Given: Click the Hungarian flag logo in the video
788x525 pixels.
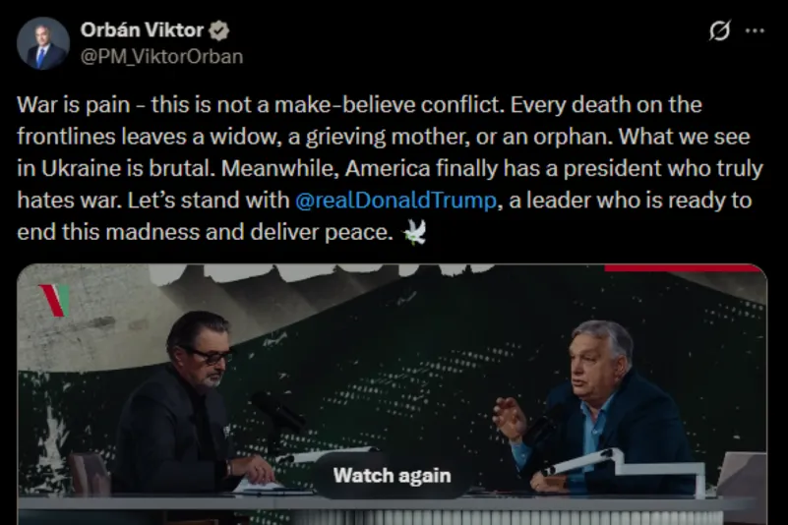Looking at the screenshot, I should [54, 300].
